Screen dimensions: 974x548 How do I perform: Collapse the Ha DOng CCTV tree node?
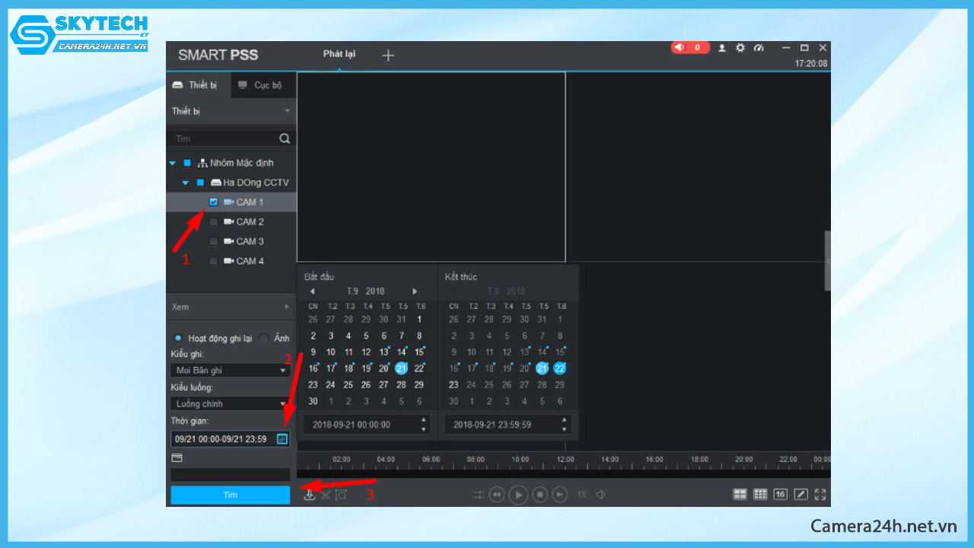tap(186, 183)
